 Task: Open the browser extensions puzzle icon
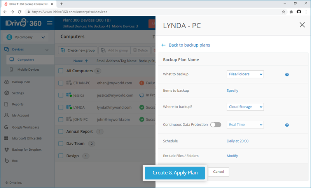point(291,12)
